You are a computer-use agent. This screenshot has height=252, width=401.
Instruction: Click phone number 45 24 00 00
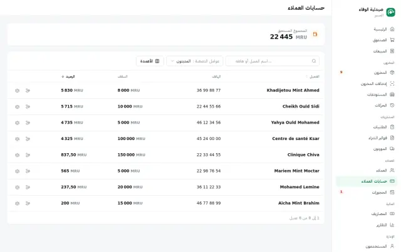click(209, 139)
